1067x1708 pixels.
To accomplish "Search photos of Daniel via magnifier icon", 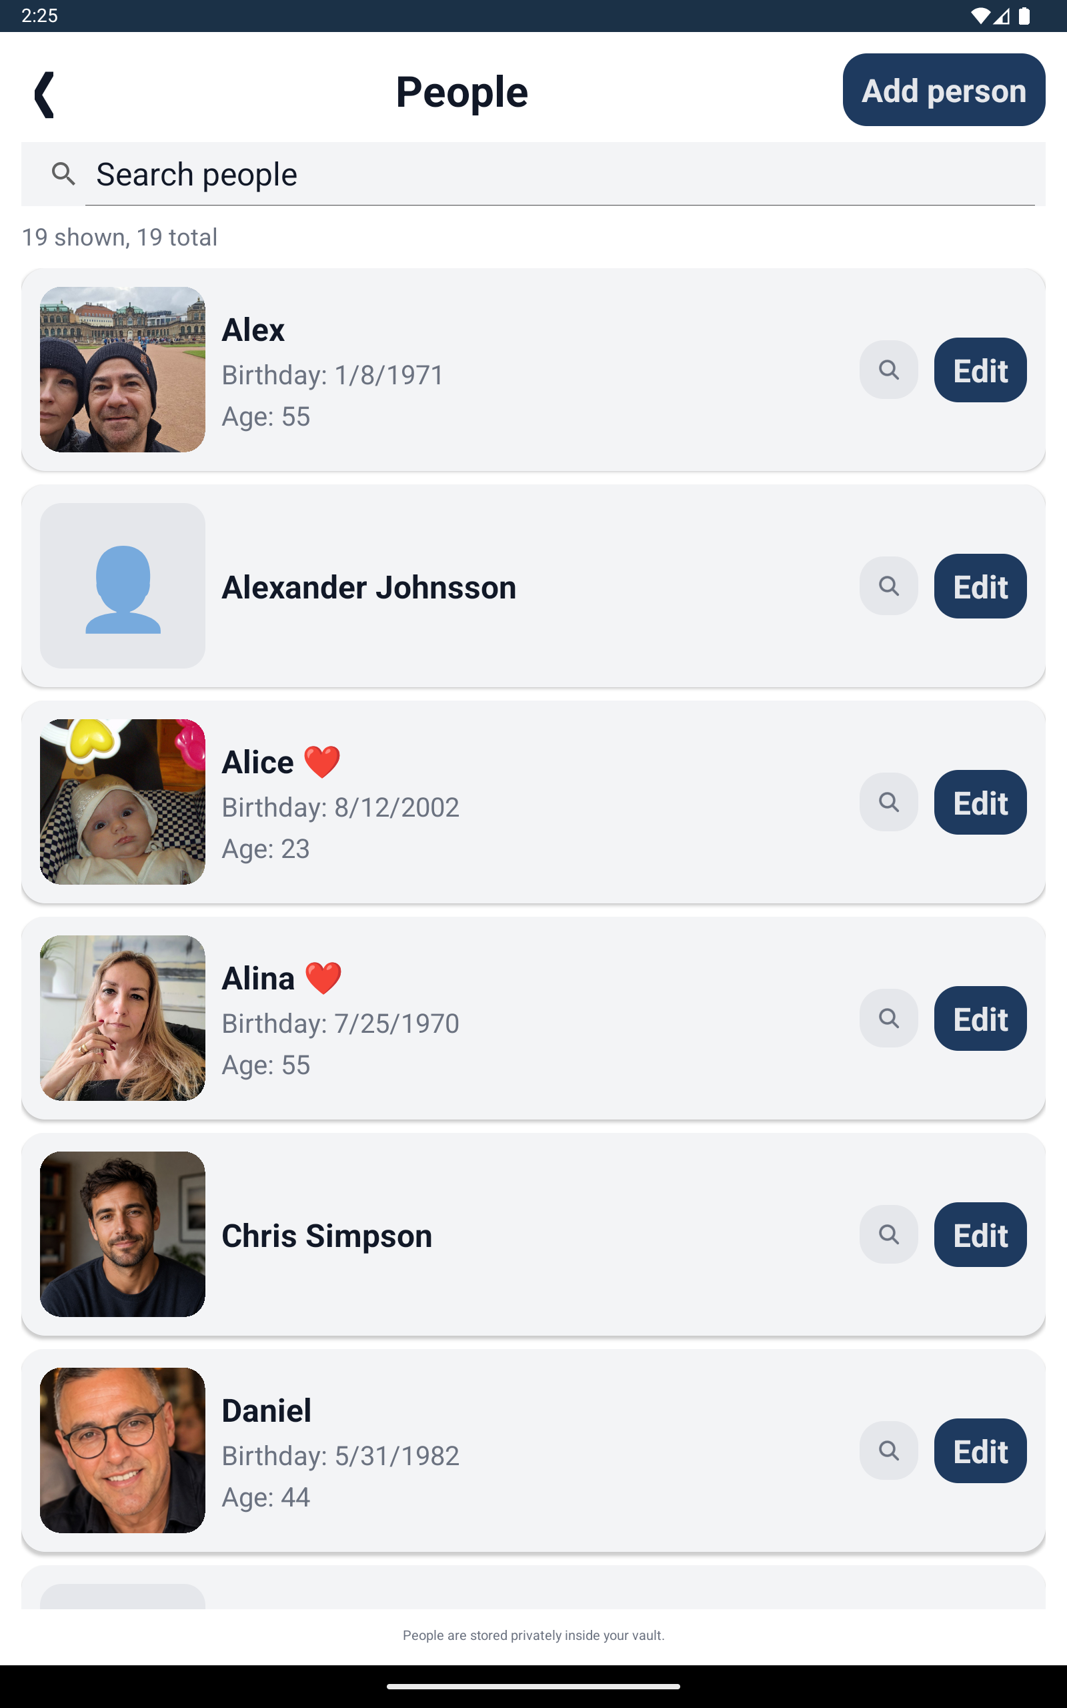I will pos(888,1450).
